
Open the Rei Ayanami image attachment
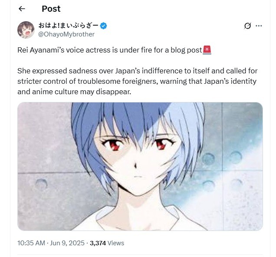click(x=140, y=166)
